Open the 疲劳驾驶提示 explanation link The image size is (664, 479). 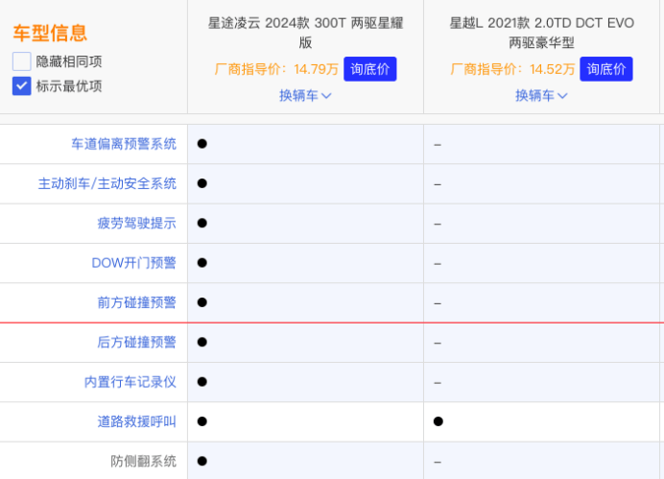136,223
